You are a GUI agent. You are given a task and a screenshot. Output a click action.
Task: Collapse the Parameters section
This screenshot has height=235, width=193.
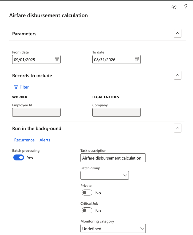[x=178, y=33]
